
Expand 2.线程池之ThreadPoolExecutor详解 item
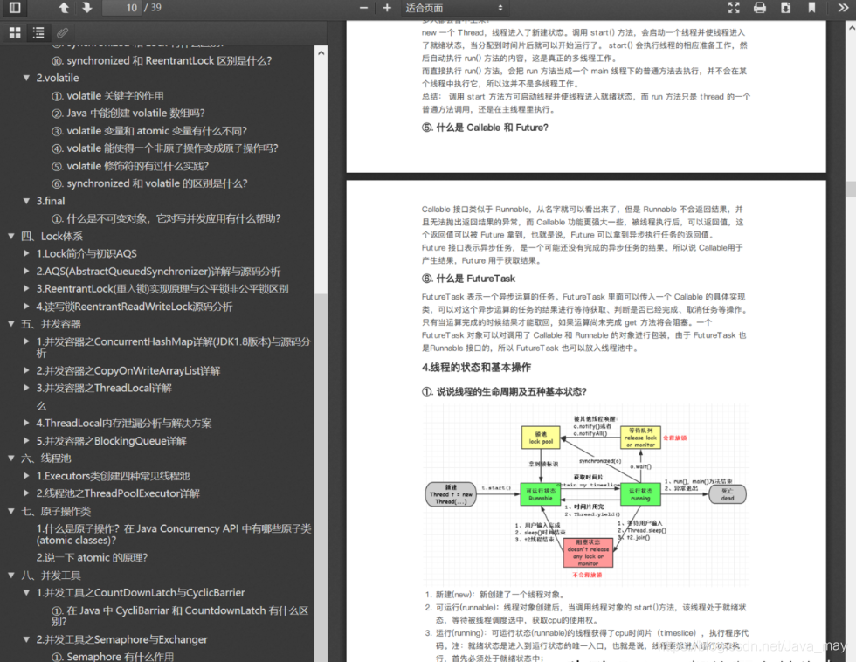(x=26, y=493)
